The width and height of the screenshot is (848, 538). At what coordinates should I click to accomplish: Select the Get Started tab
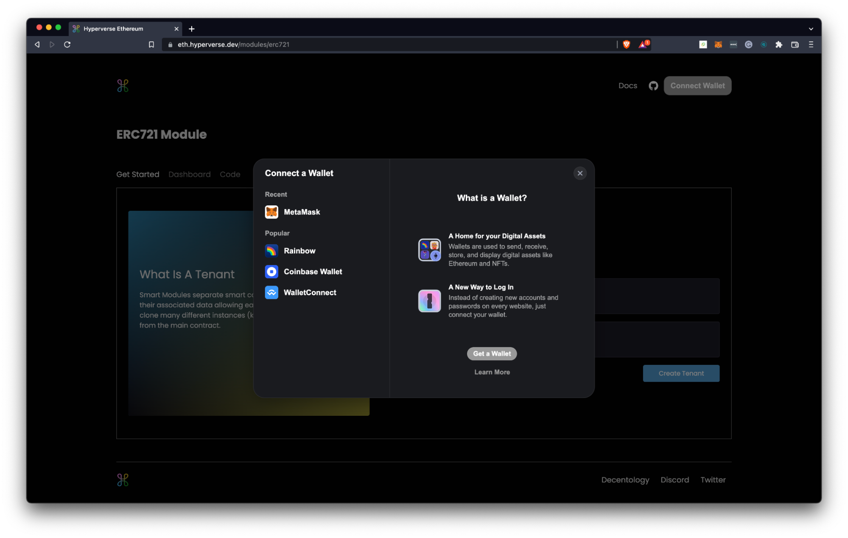[x=138, y=174]
